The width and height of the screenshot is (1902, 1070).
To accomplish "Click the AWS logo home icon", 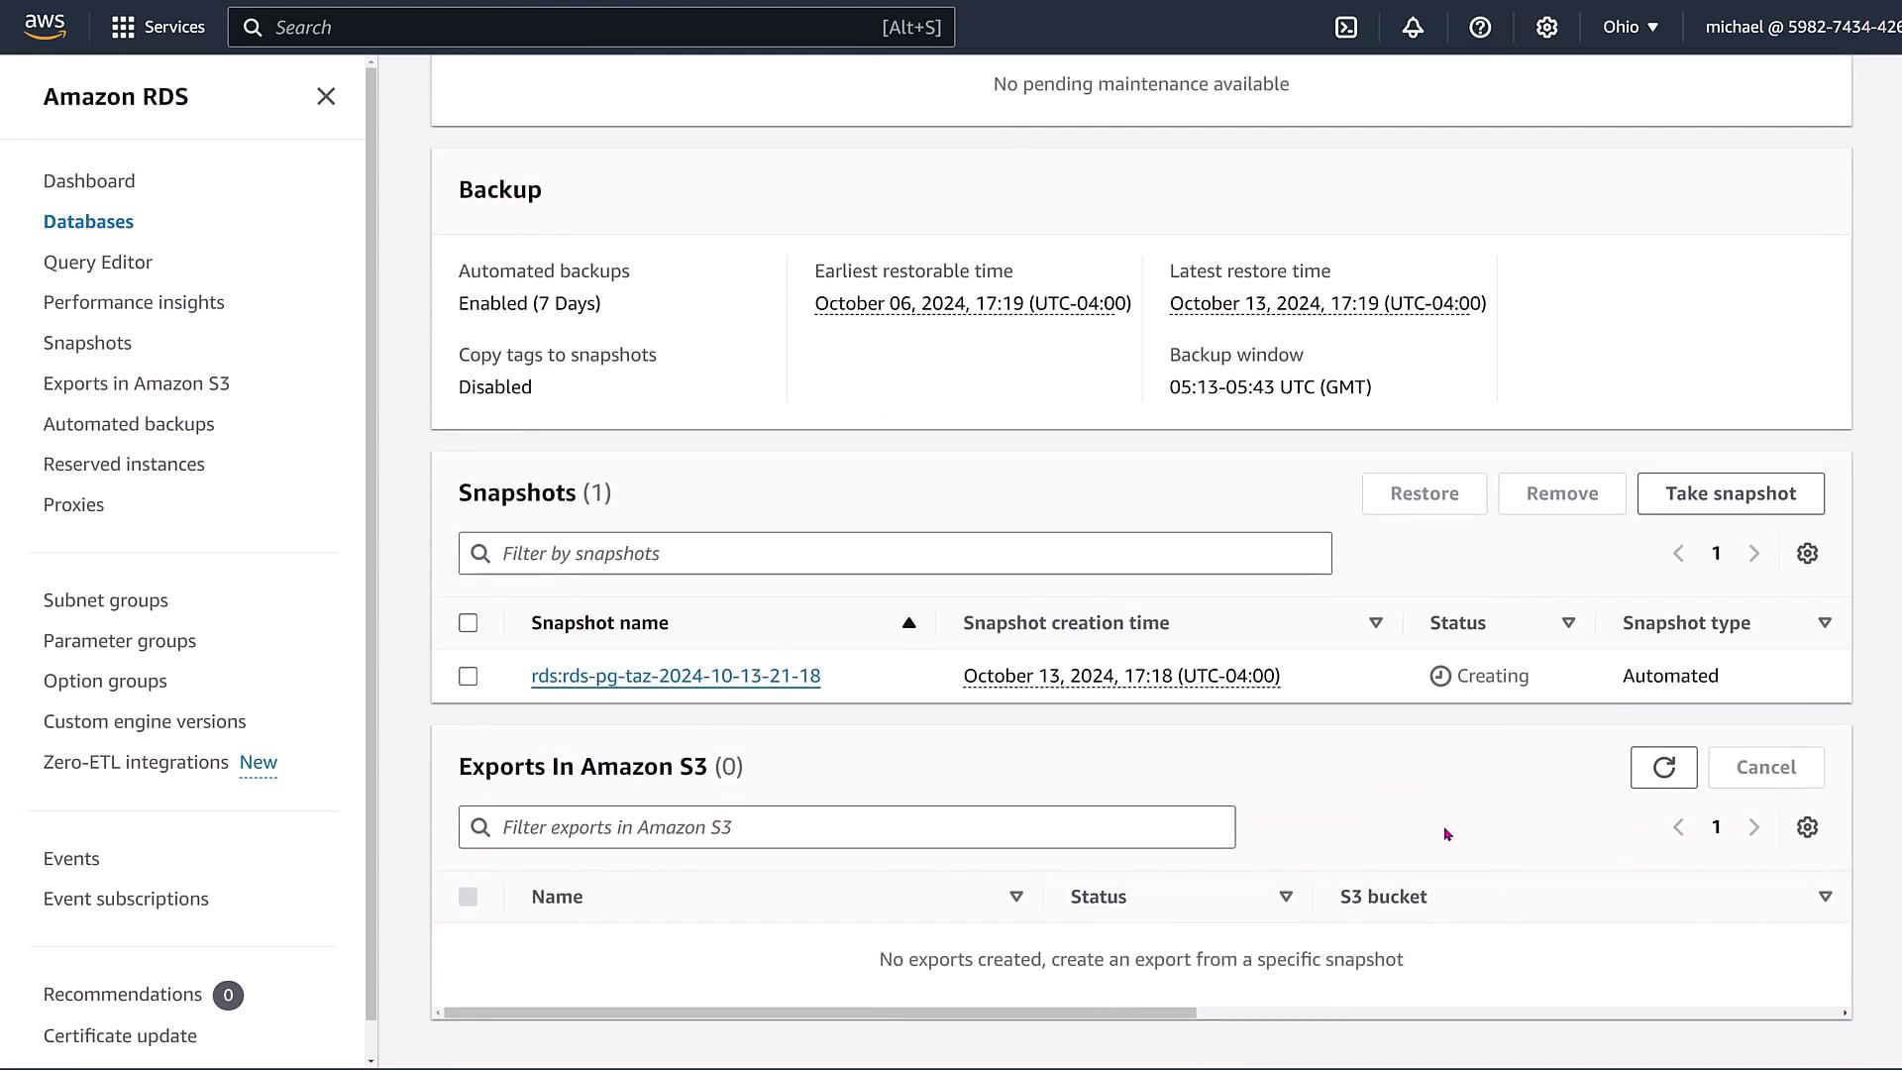I will click(46, 27).
